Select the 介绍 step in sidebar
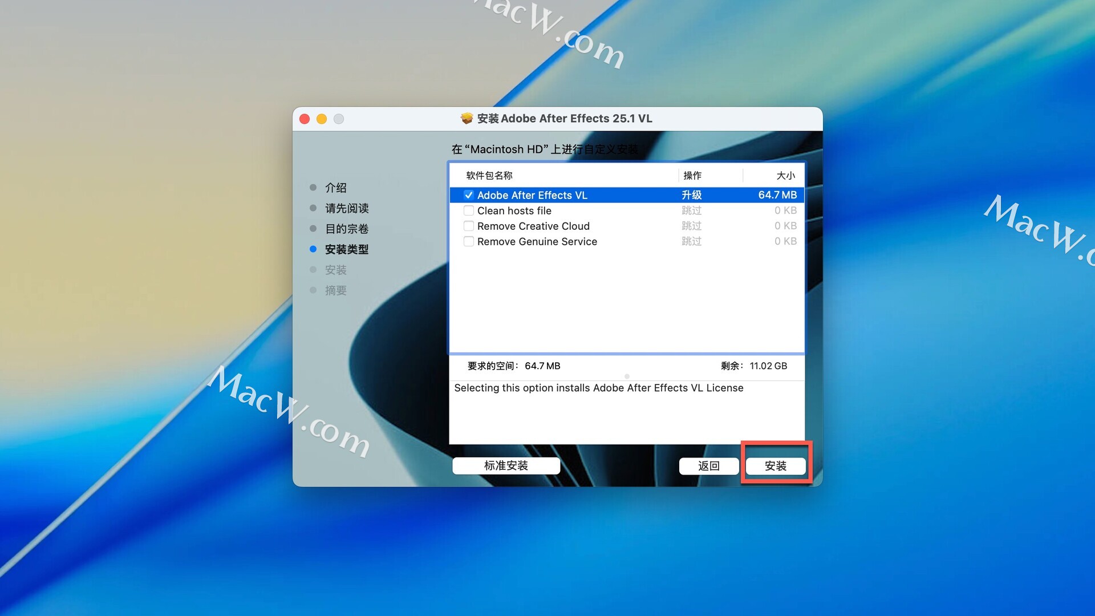This screenshot has height=616, width=1095. [336, 188]
